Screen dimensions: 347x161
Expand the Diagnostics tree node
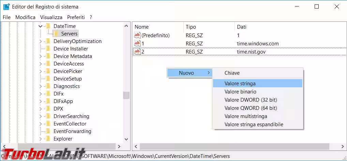click(41, 86)
